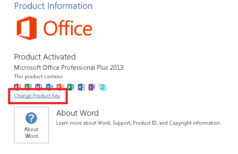Screen dimensions: 238x154
Task: Click the 'This product contains' label
Action: point(38,77)
